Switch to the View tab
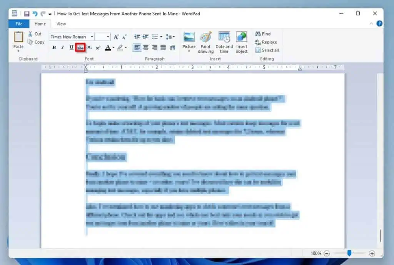Viewport: 394px width, 265px height. click(x=61, y=23)
